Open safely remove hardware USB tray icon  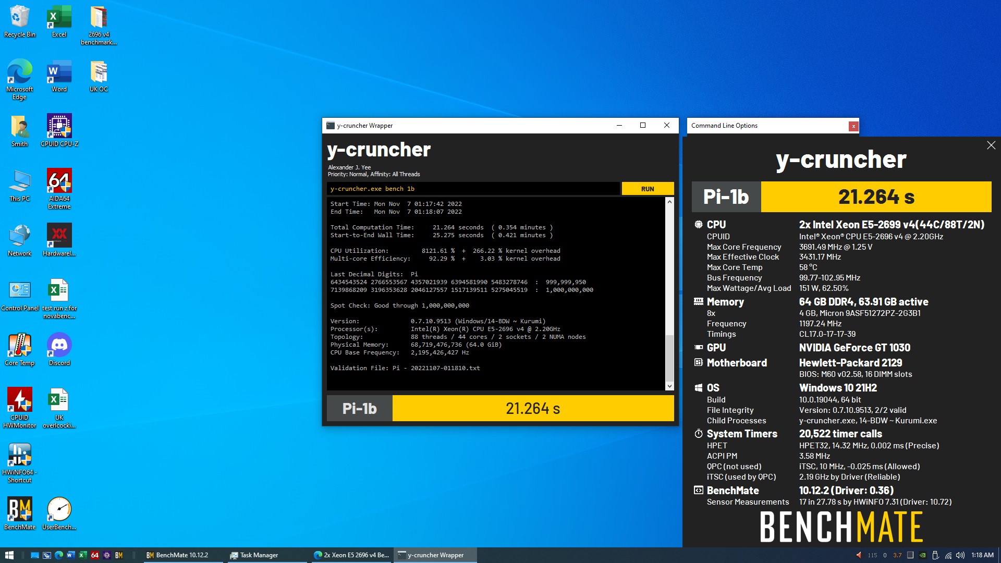coord(935,555)
